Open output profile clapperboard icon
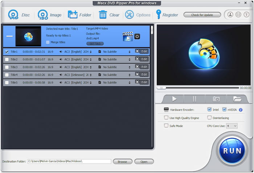 [x=128, y=36]
